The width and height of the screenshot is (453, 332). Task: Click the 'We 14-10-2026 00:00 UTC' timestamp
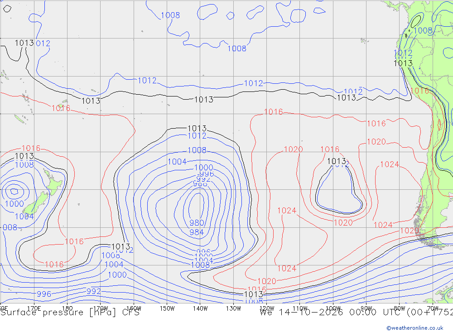coord(332,313)
